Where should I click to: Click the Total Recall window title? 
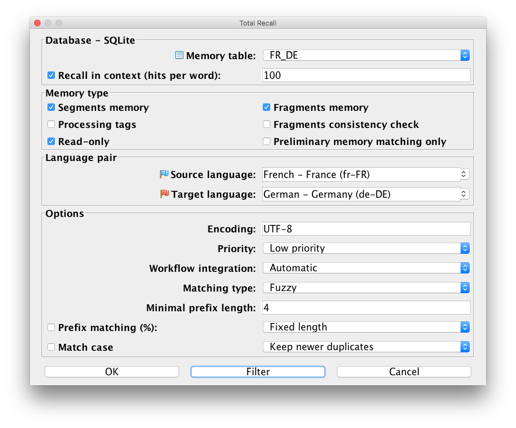pyautogui.click(x=257, y=23)
